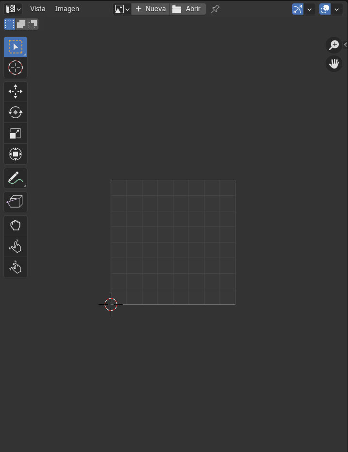Activate the Move tool
The image size is (348, 452).
(16, 92)
